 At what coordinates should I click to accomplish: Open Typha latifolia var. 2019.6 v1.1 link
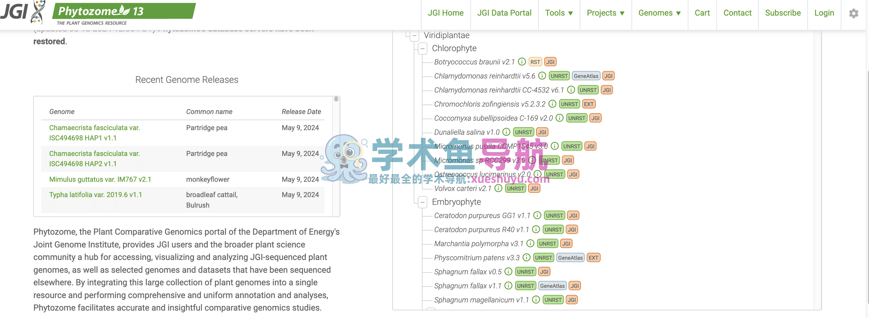point(95,195)
